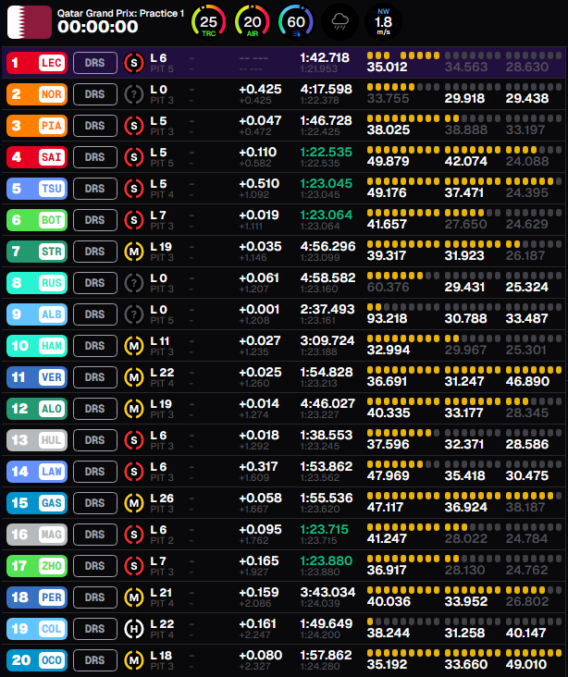Click GAS's lap count L 26
568x677 pixels.
(162, 499)
